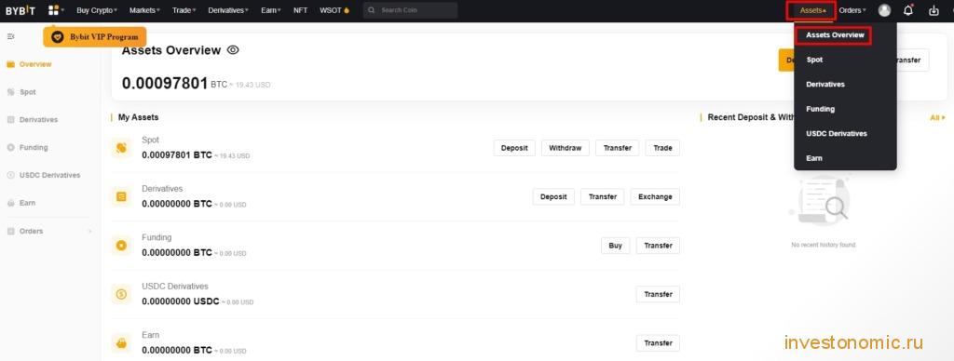
Task: Click Transfer in the Funding row
Action: (x=659, y=246)
